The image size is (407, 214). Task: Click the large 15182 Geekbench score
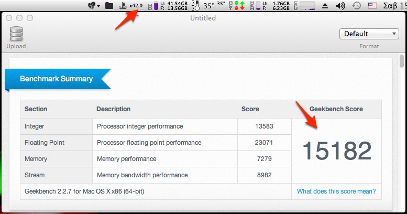(337, 151)
